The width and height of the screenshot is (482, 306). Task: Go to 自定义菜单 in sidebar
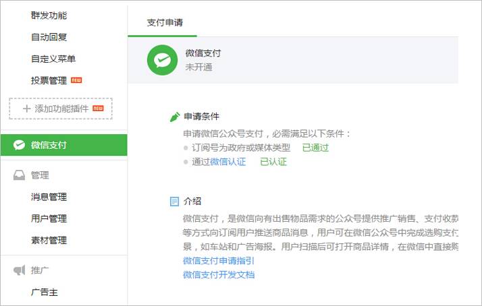pos(53,59)
